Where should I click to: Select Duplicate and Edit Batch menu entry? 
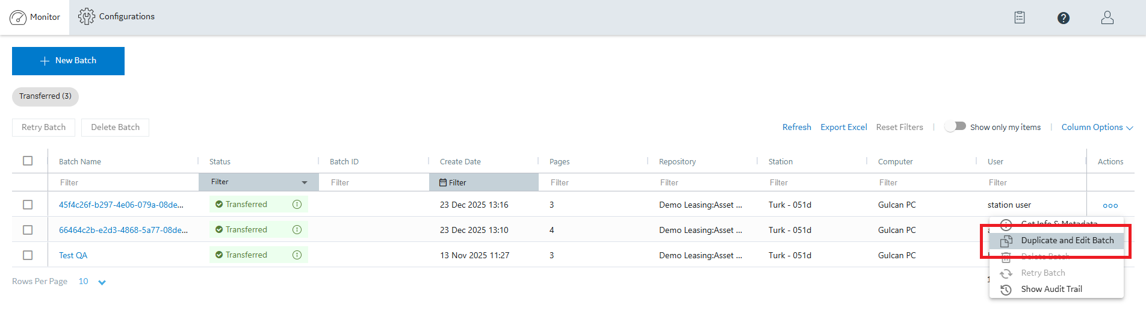click(1056, 241)
